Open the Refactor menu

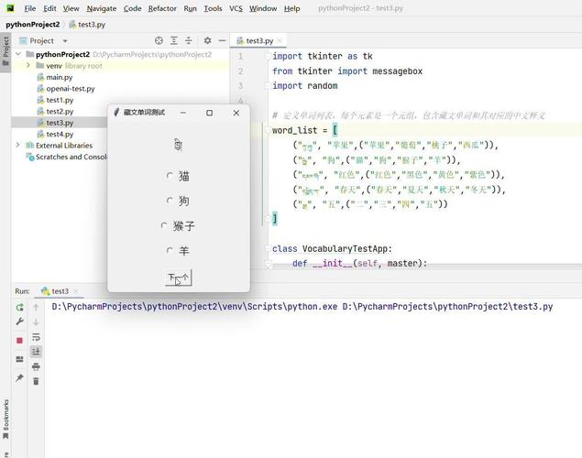click(x=162, y=8)
